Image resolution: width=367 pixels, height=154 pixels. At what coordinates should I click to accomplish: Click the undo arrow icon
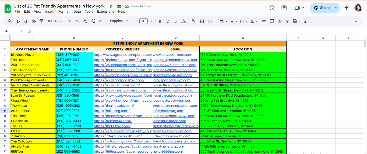[18, 21]
